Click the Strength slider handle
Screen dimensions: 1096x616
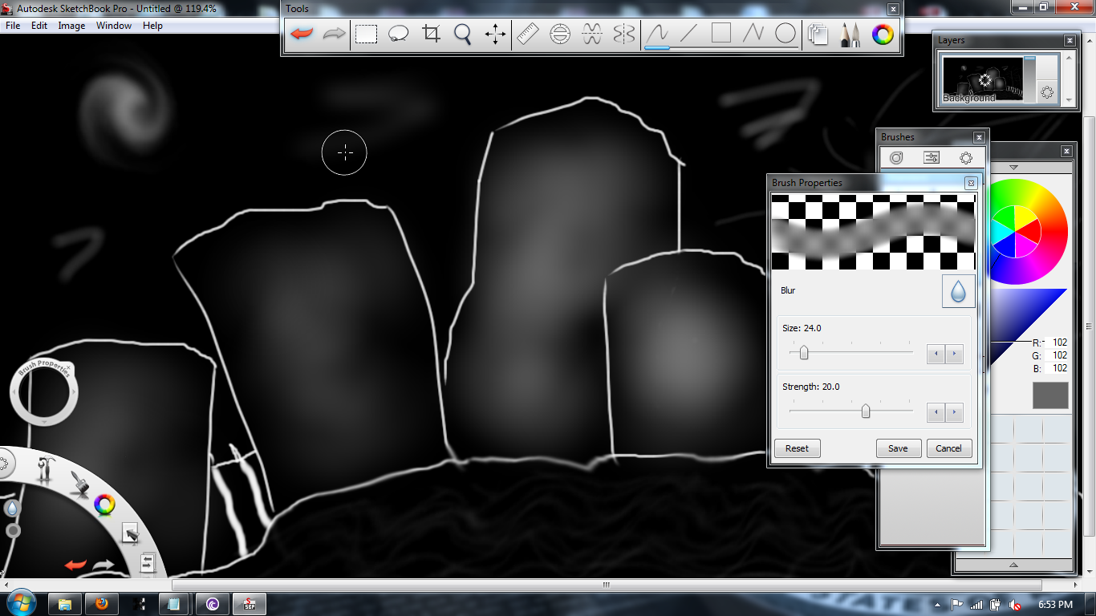click(865, 411)
